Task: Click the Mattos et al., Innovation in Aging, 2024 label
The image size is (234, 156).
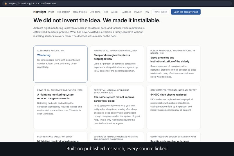Action: pos(116,51)
